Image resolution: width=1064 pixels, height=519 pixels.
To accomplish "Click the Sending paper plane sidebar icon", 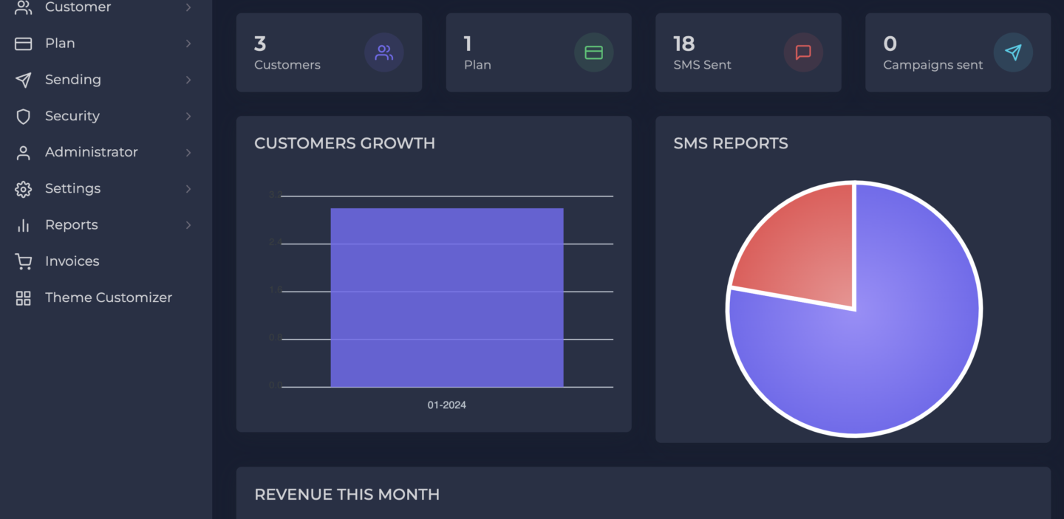I will coord(24,80).
